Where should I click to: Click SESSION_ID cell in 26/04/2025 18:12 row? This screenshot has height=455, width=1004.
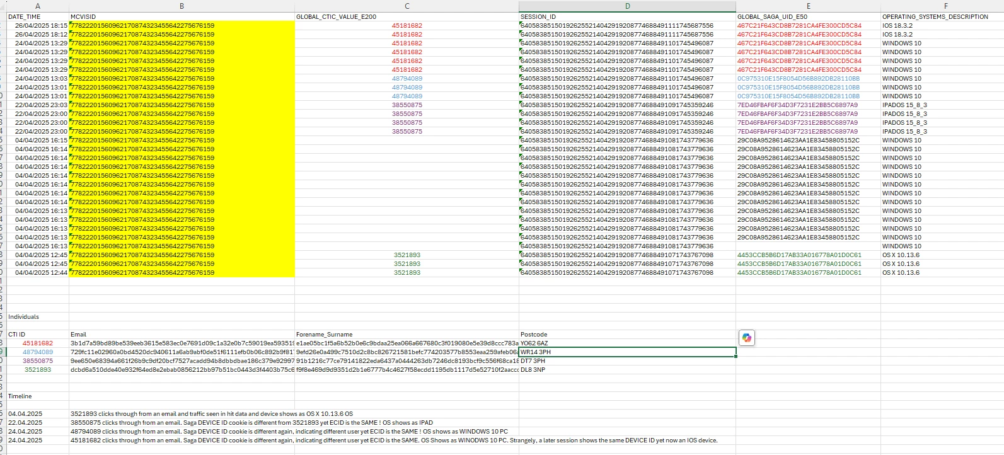pos(627,35)
